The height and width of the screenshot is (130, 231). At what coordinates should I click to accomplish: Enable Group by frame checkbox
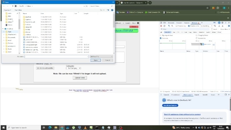(x=197, y=35)
